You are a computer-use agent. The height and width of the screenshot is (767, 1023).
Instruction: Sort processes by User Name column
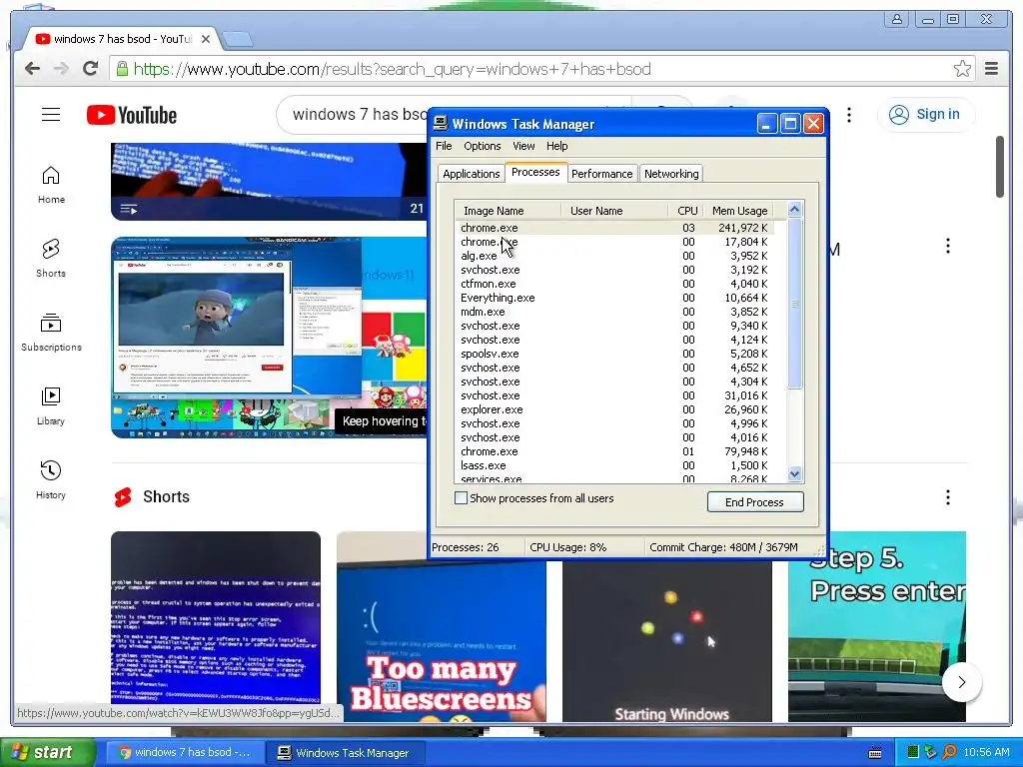[x=614, y=211]
